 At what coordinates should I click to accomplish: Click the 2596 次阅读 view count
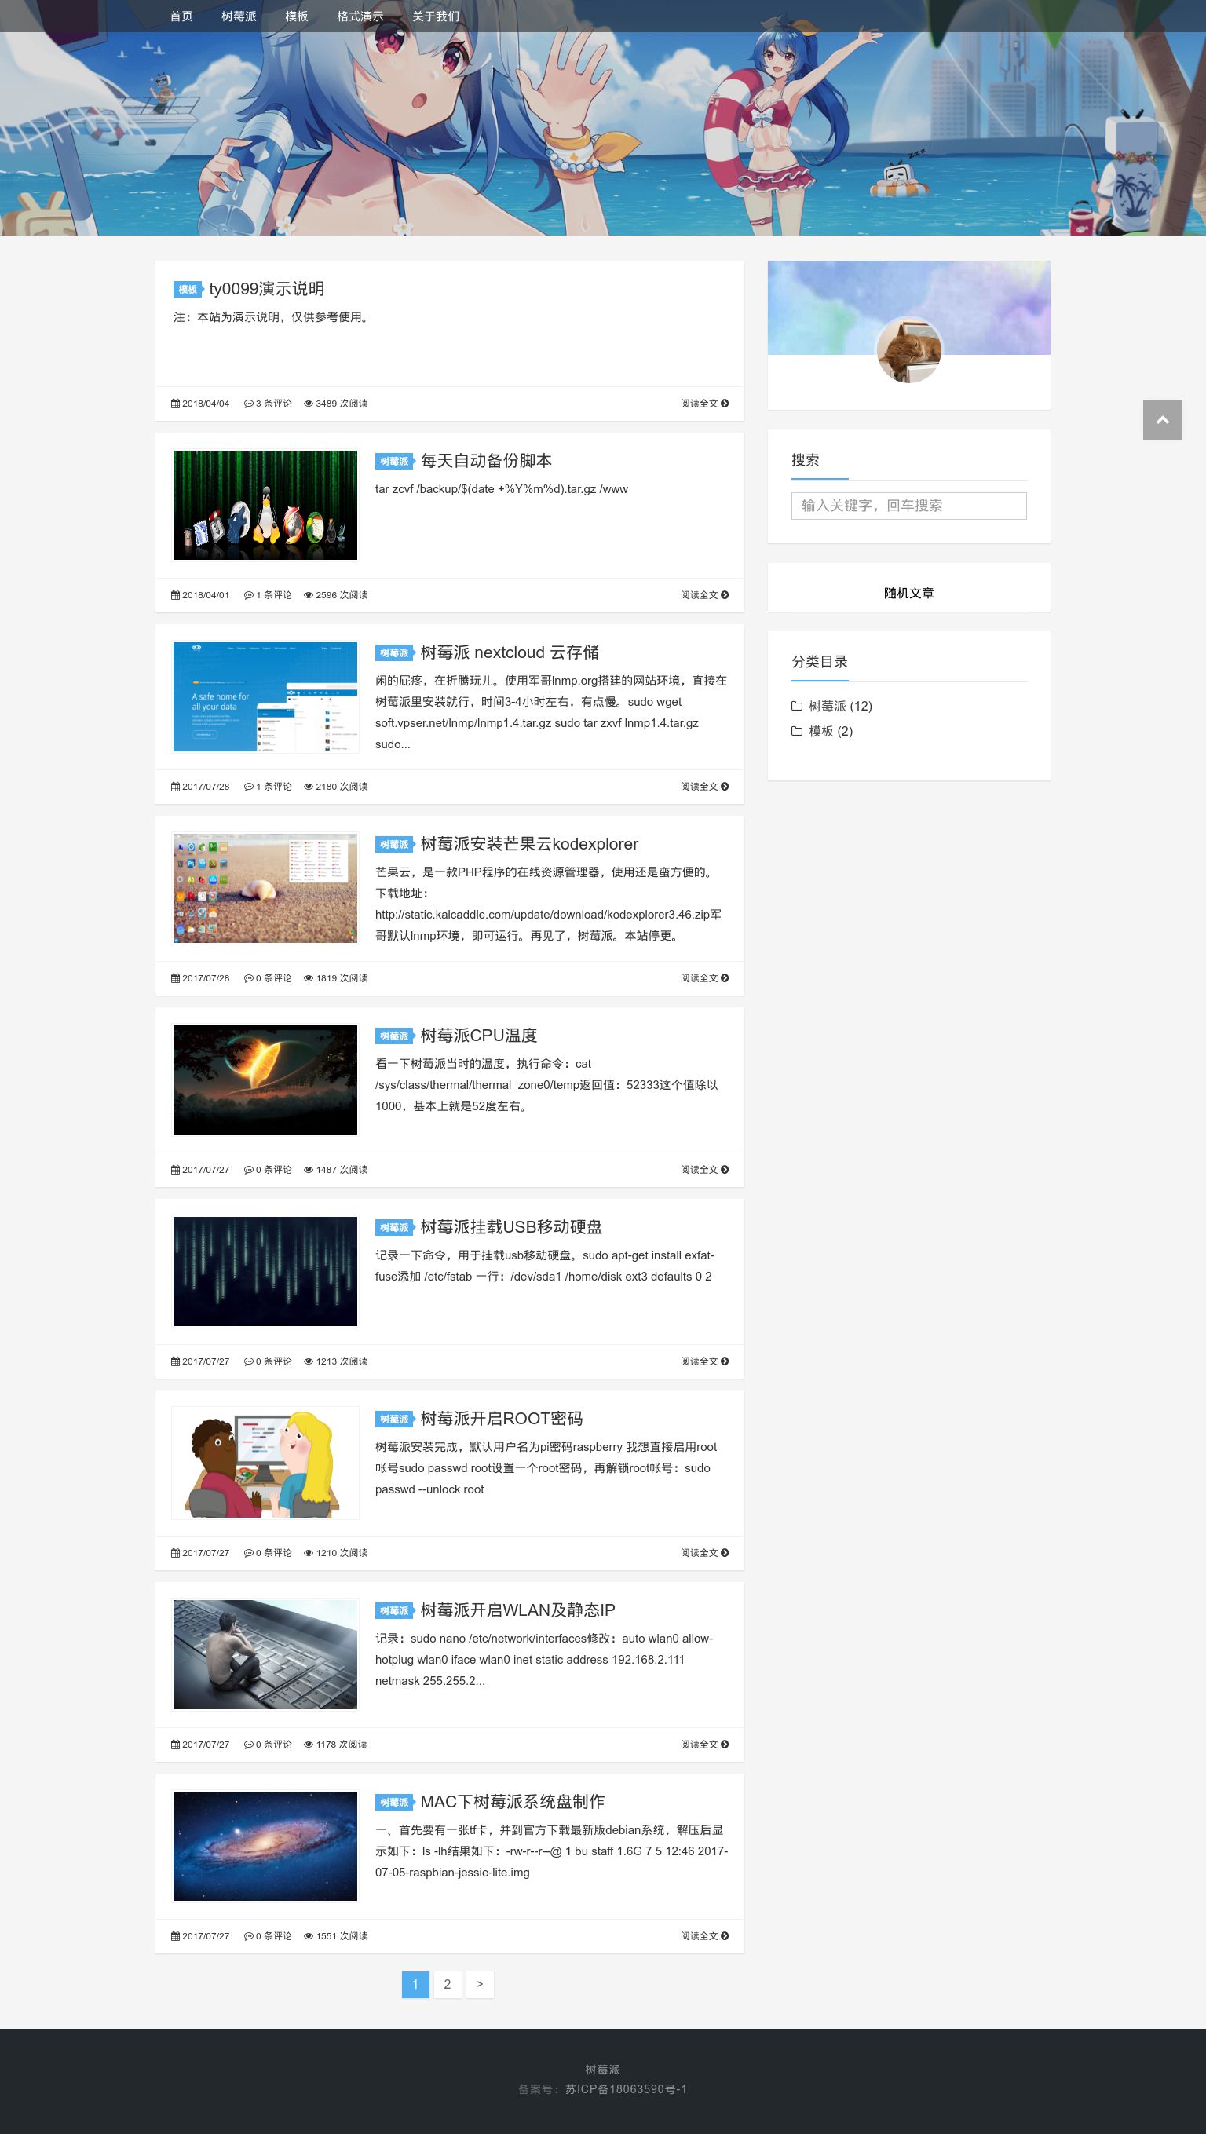[x=335, y=595]
